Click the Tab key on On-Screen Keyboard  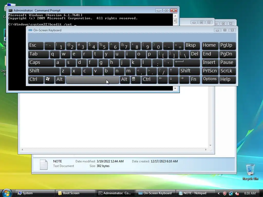39,54
